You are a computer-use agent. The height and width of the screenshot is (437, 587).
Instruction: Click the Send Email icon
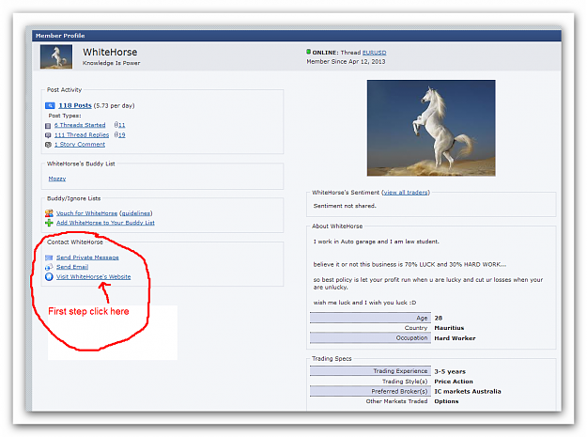pyautogui.click(x=49, y=267)
